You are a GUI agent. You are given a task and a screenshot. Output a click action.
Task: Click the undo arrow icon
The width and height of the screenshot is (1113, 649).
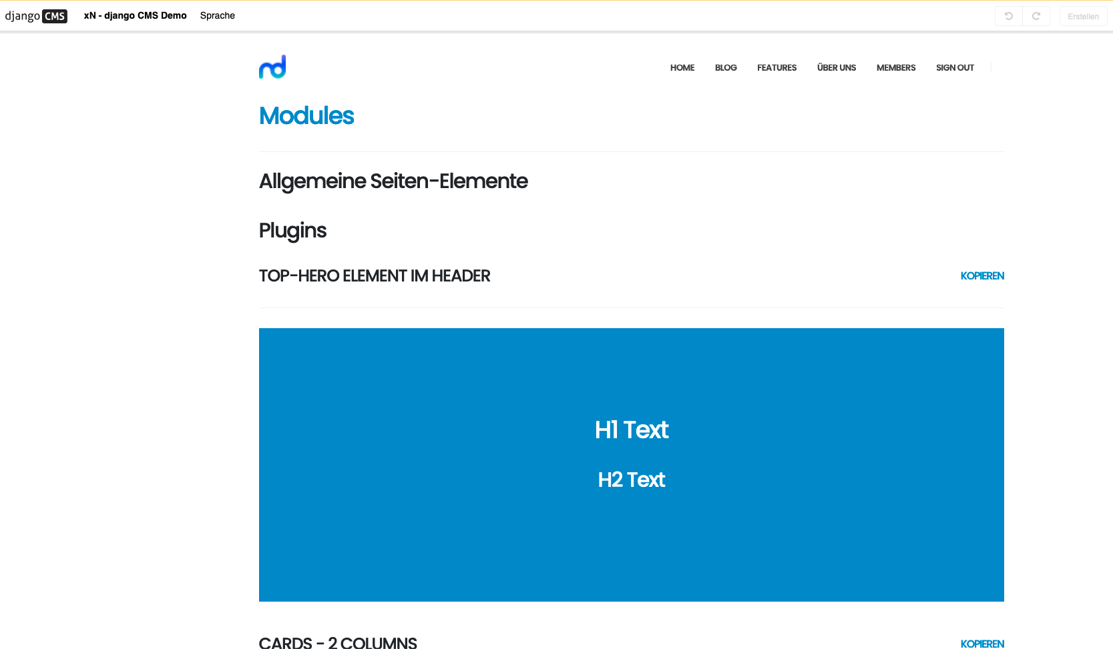tap(1008, 16)
